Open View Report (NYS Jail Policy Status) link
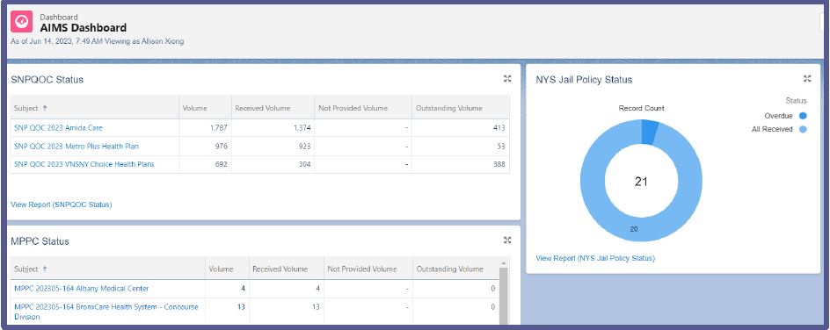 coord(595,258)
